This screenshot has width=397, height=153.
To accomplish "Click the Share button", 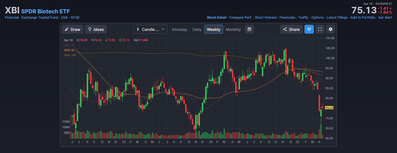I will [291, 29].
